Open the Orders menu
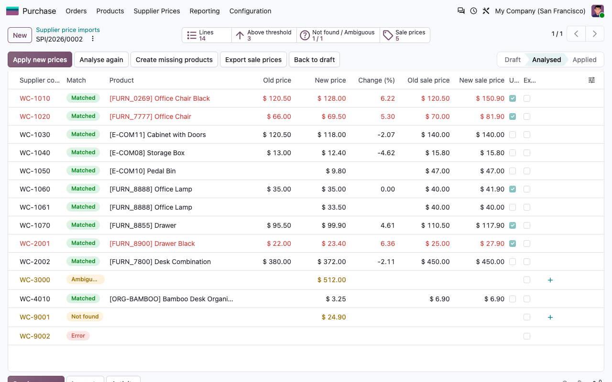 [76, 11]
